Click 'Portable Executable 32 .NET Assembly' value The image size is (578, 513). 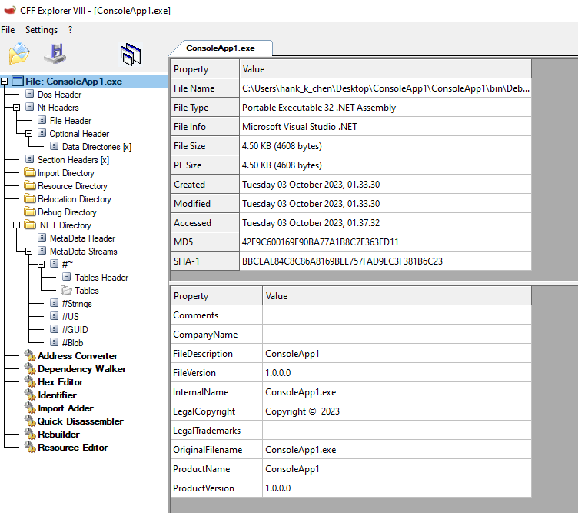[x=319, y=108]
